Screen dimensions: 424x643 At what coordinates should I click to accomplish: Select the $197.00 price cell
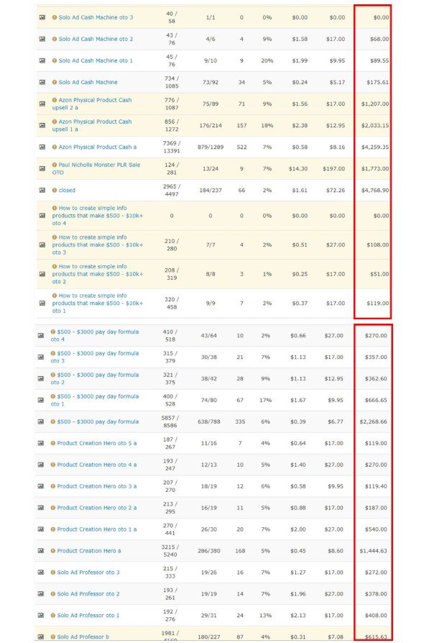[x=334, y=168]
